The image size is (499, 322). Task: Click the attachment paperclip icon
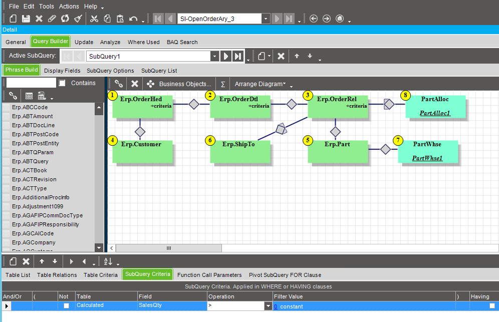pyautogui.click(x=52, y=19)
